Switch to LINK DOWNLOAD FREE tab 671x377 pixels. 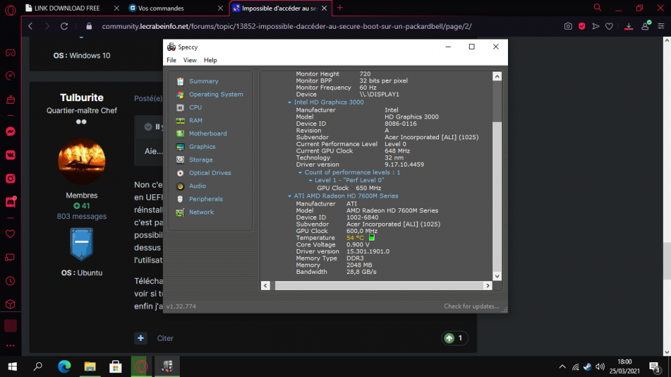point(67,8)
